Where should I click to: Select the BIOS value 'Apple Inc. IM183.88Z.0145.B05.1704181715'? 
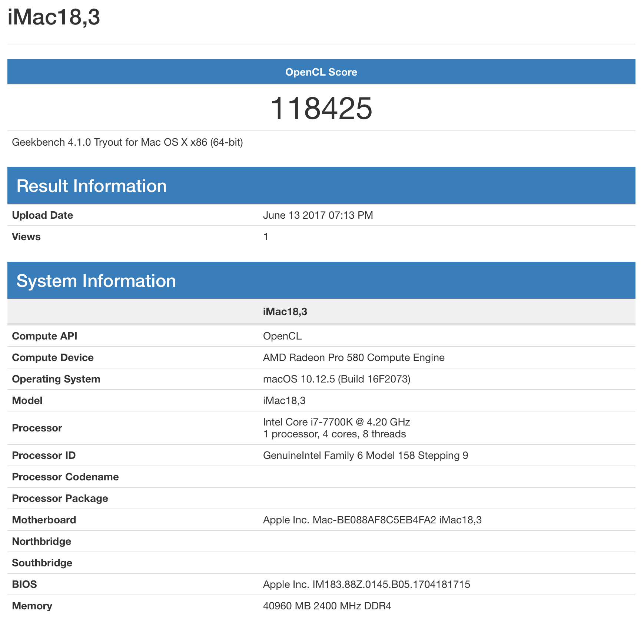(367, 585)
